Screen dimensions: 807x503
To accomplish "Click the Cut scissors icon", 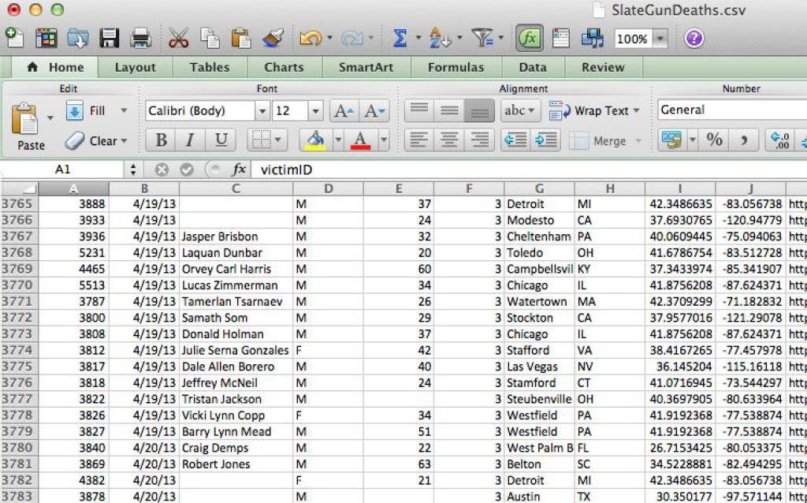I will pyautogui.click(x=179, y=38).
